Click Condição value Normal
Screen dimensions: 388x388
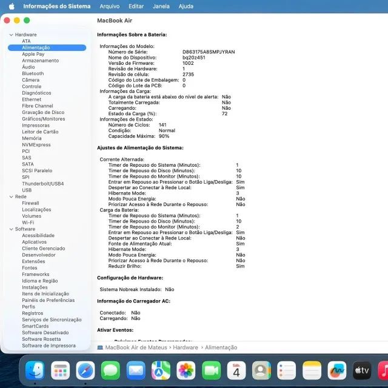[167, 130]
